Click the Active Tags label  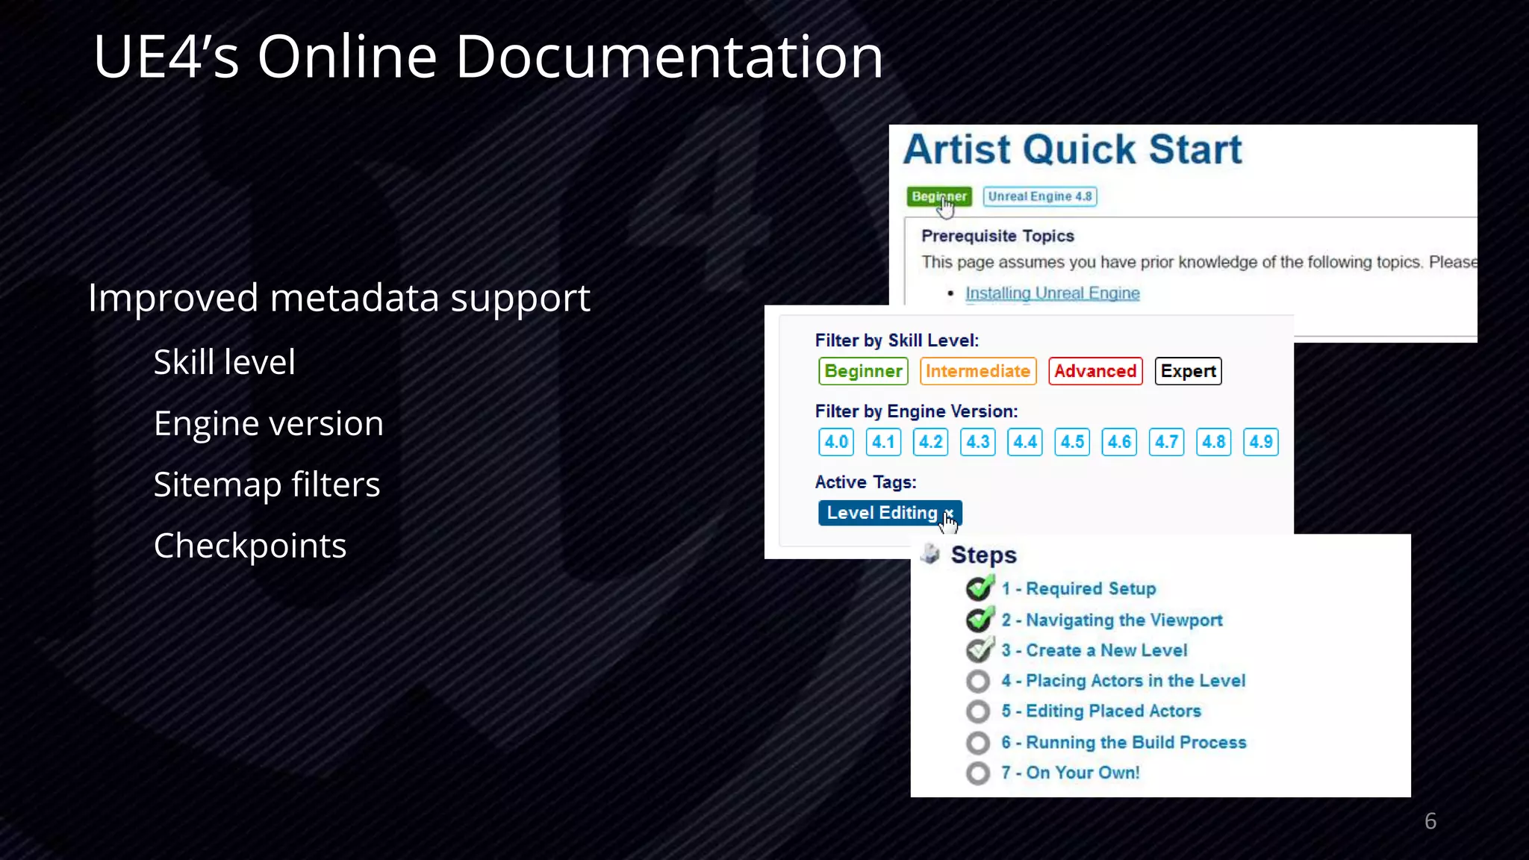[x=865, y=482]
